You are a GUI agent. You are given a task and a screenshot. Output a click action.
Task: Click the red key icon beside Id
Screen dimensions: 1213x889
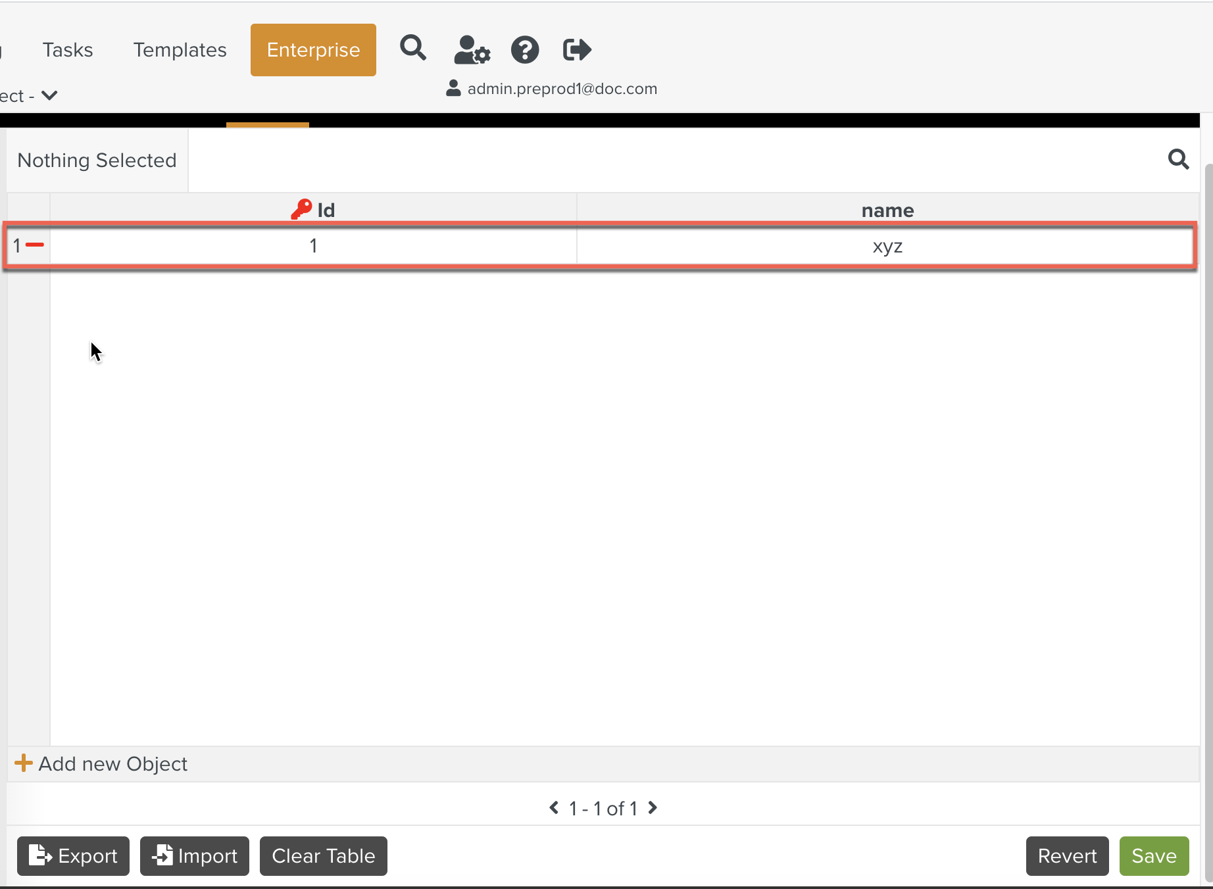tap(301, 210)
